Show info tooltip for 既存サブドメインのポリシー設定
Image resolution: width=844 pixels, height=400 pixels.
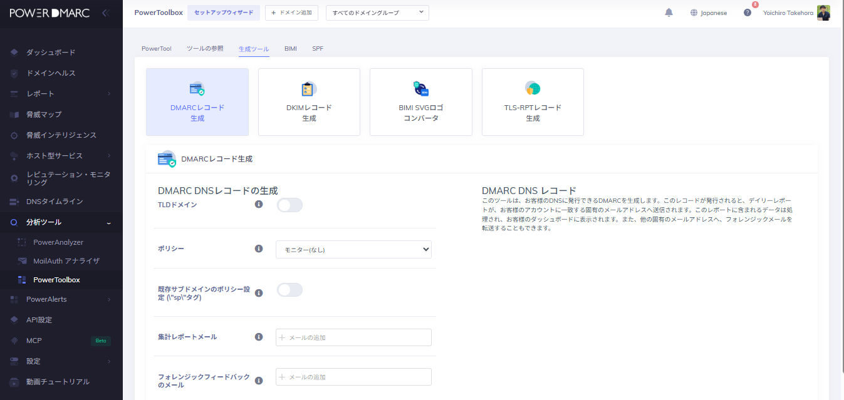259,292
